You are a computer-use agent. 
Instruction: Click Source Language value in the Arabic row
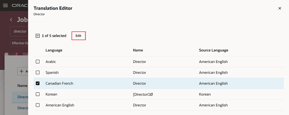pyautogui.click(x=213, y=62)
